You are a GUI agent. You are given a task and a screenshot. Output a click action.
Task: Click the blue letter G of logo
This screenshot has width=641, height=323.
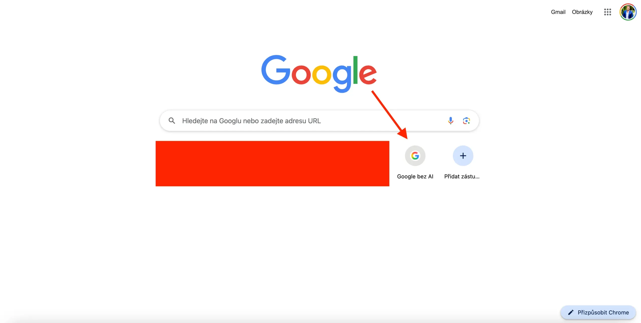coord(276,70)
